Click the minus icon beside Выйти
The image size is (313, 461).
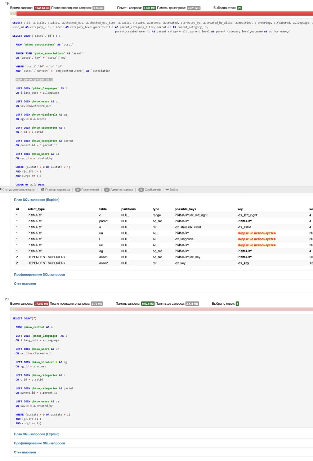[167, 189]
